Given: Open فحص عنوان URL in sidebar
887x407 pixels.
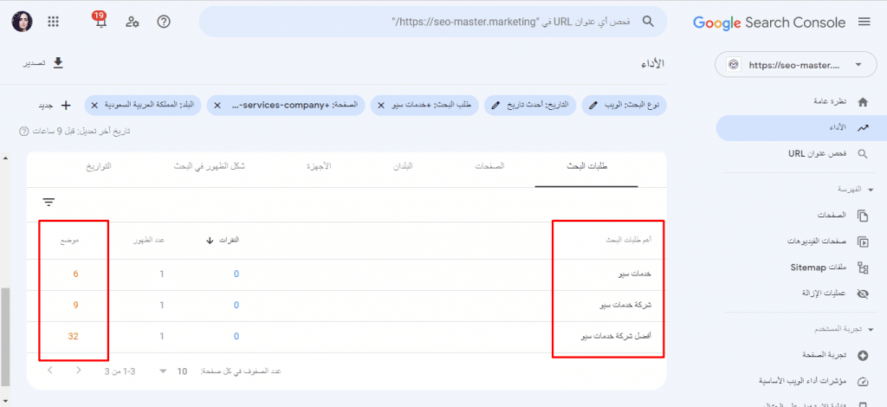Looking at the screenshot, I should pos(818,154).
